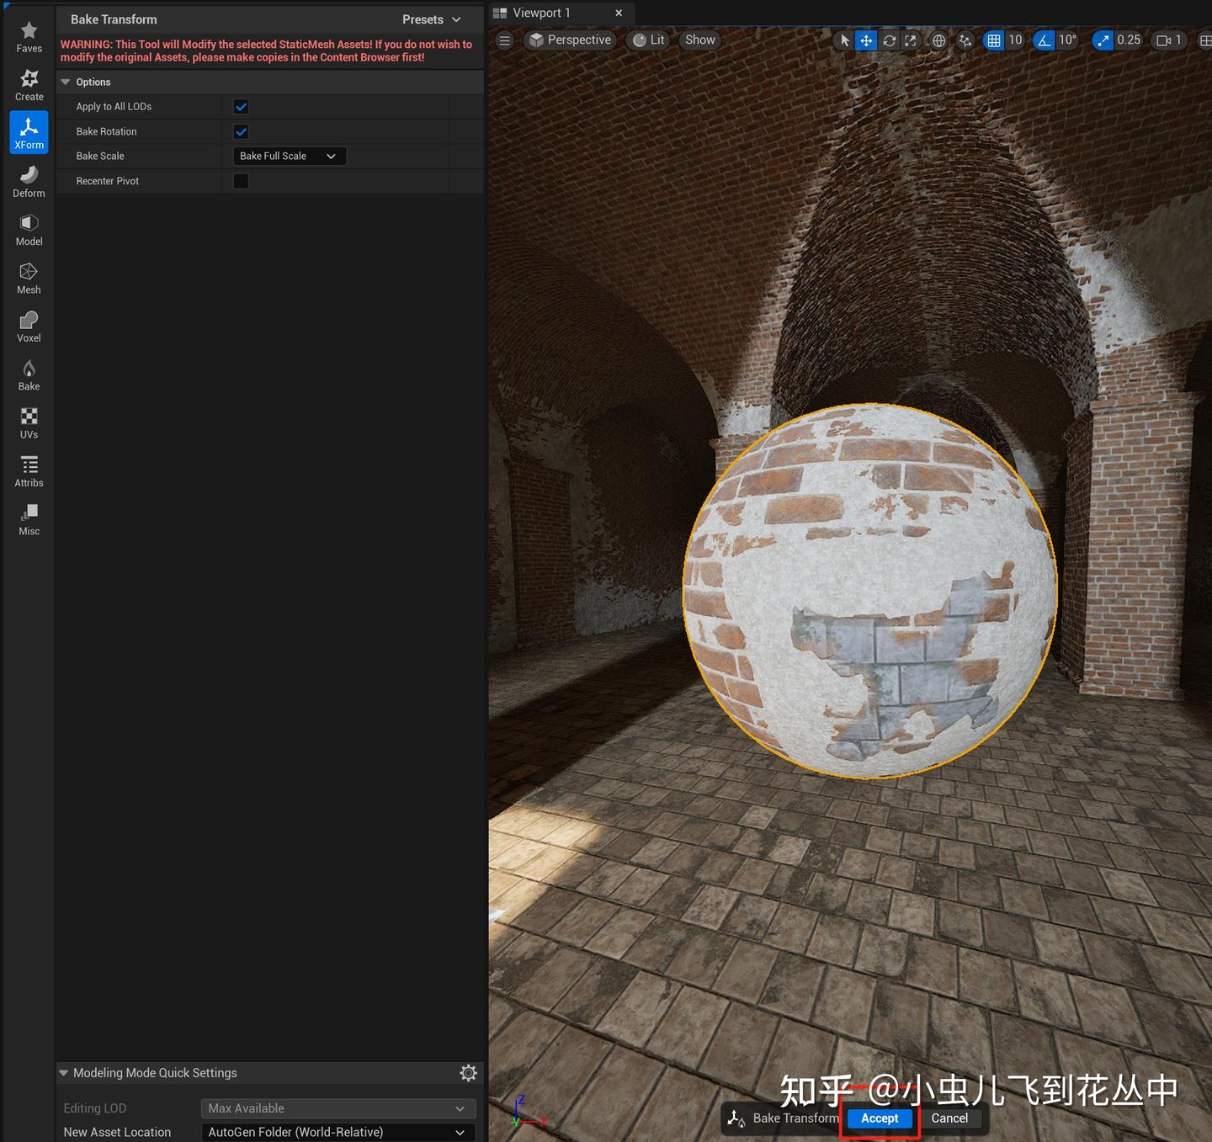Select the Rotate transform tool
The height and width of the screenshot is (1142, 1212).
(889, 40)
